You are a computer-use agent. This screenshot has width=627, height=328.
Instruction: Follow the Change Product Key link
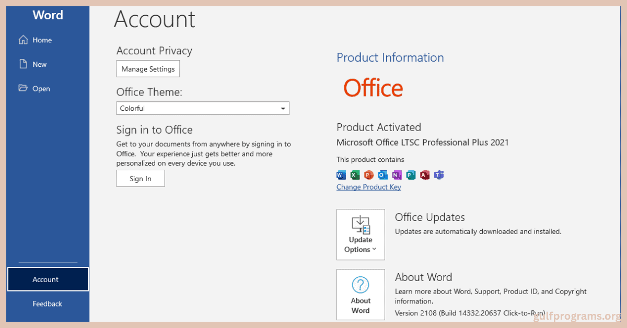point(369,187)
